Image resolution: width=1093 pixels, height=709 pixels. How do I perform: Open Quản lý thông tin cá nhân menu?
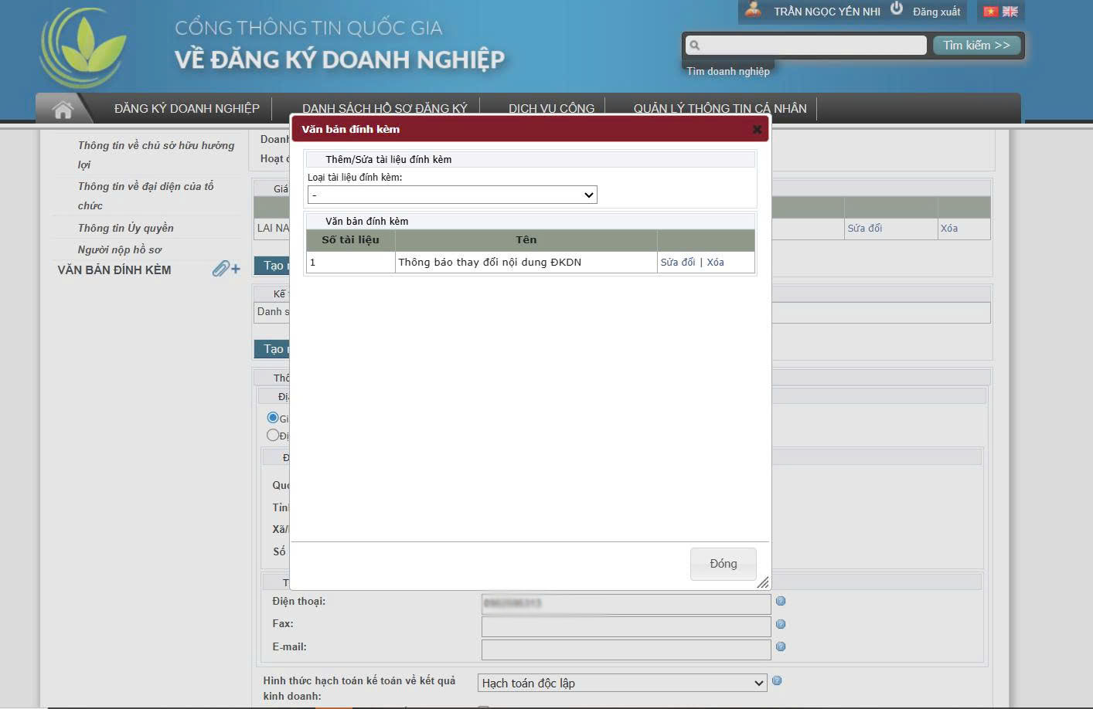[720, 109]
